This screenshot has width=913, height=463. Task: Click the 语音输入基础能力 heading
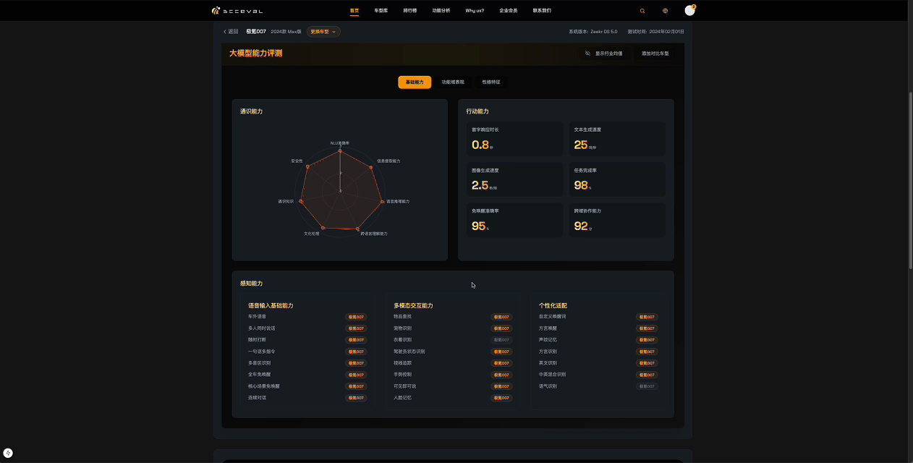[271, 306]
